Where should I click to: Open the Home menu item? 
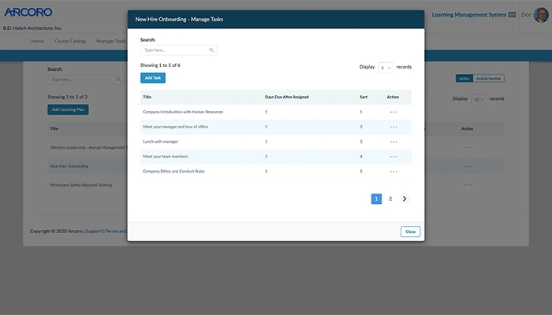[37, 41]
